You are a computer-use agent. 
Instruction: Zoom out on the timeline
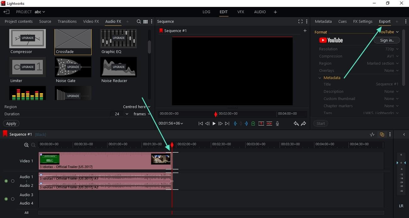[x=33, y=145]
